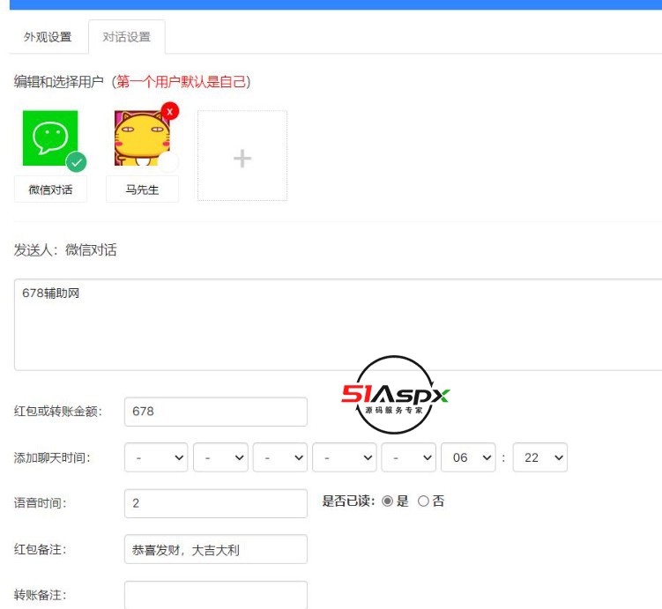The height and width of the screenshot is (609, 662).
Task: Edit the 马先生 name field
Action: pos(142,189)
